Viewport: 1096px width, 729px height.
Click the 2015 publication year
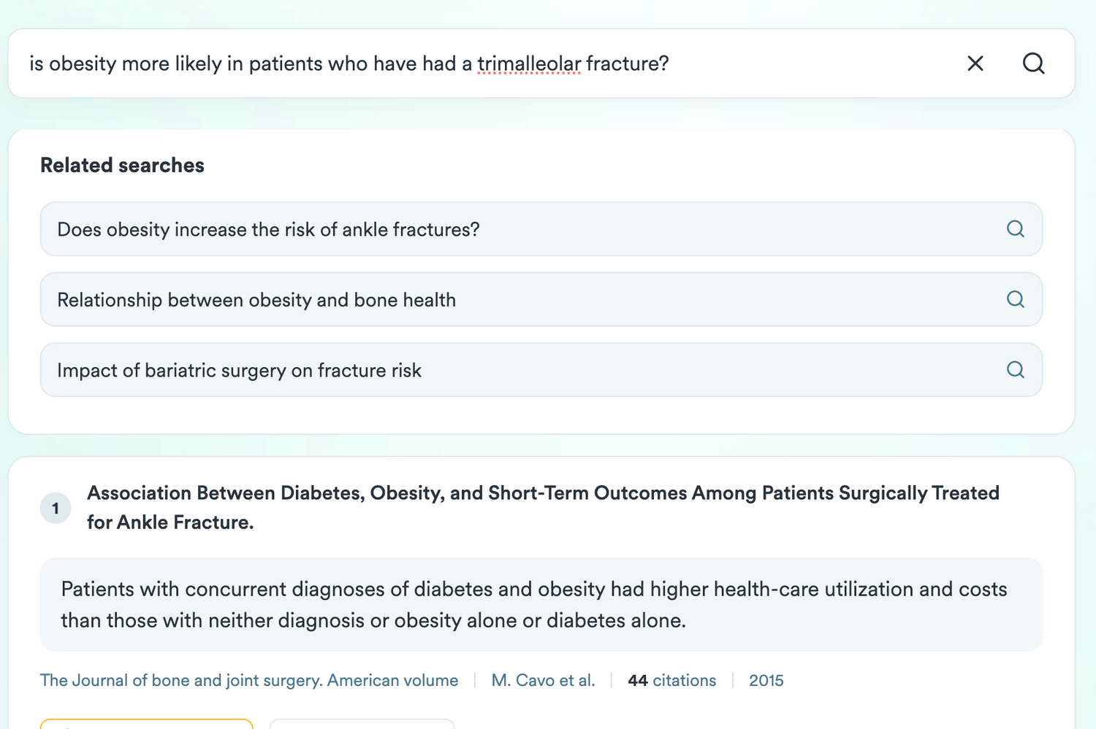(766, 680)
